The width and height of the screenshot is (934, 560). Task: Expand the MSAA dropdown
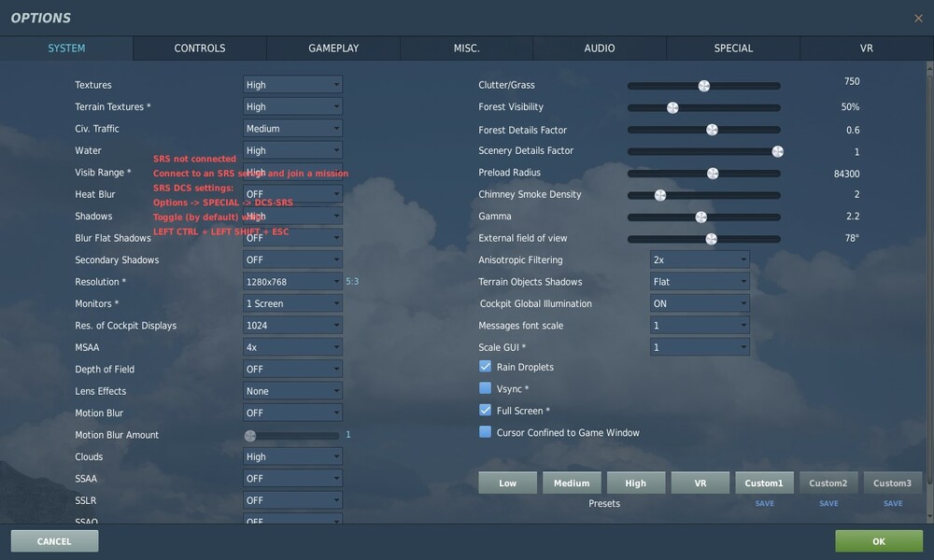[292, 347]
